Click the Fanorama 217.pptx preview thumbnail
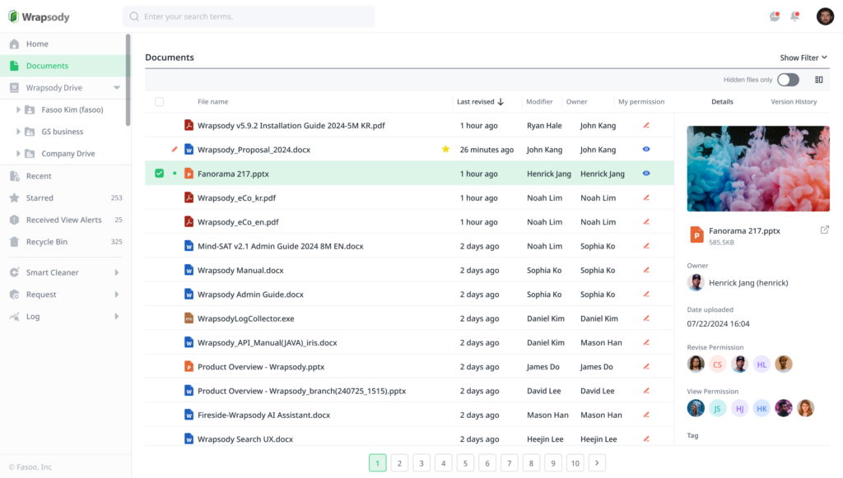 point(758,169)
